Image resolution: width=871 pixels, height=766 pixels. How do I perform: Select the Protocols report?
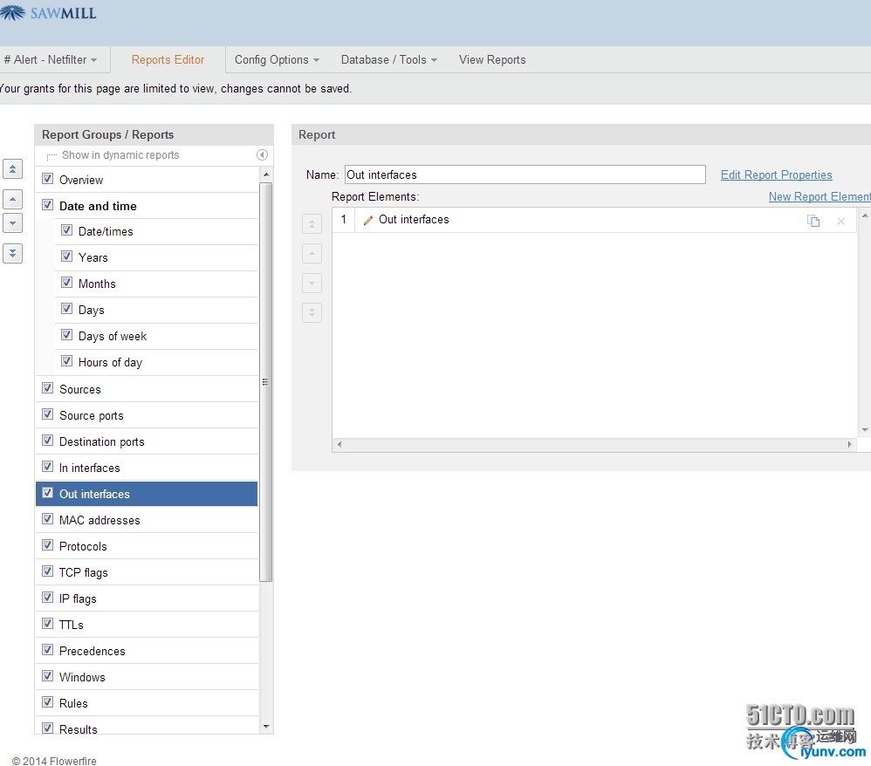coord(147,546)
